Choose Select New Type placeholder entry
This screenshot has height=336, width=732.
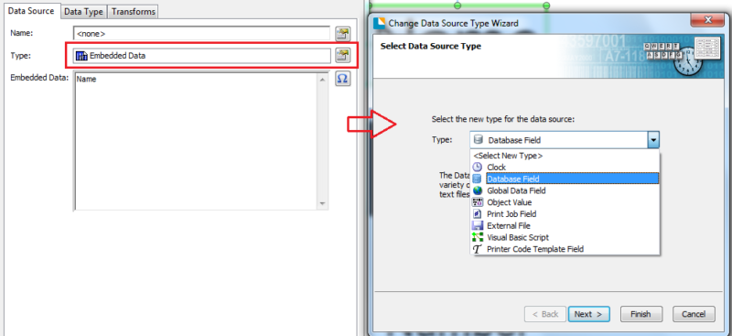point(565,156)
